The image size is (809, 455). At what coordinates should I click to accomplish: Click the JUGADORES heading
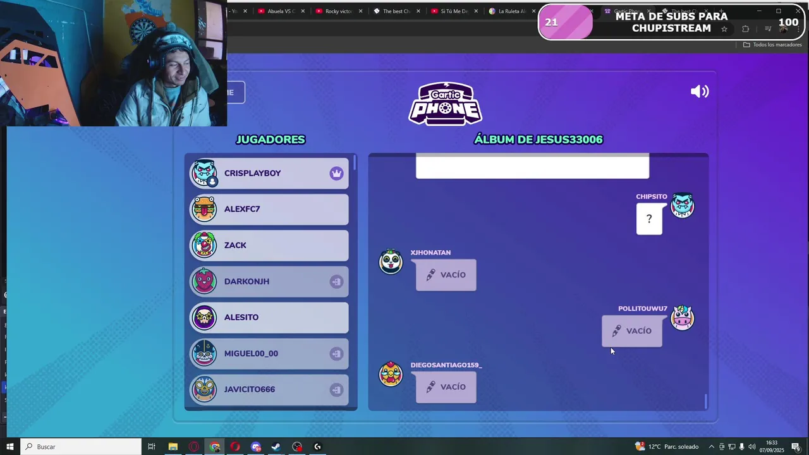tap(271, 140)
